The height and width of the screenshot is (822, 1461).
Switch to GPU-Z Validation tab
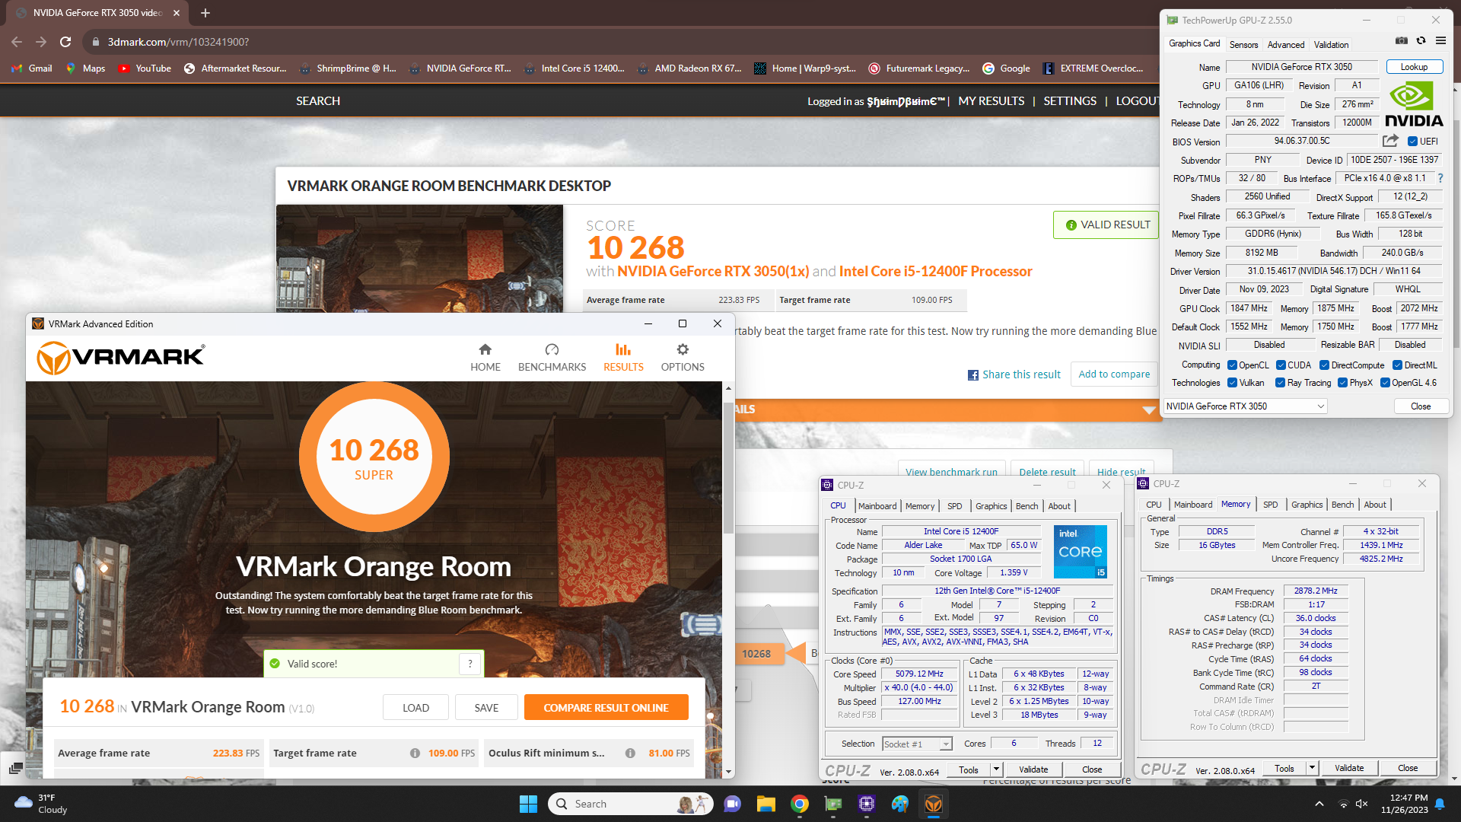[1331, 45]
